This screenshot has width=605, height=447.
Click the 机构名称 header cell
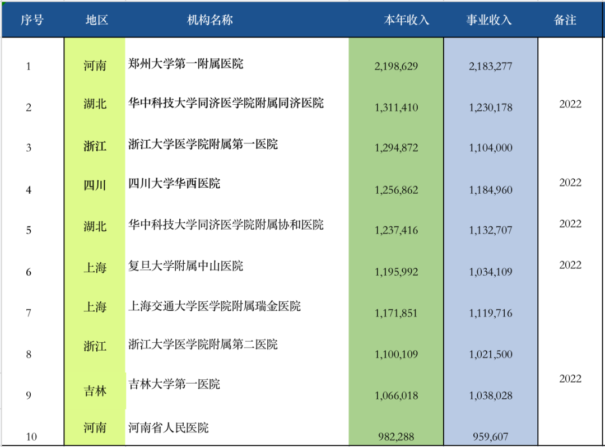point(210,20)
